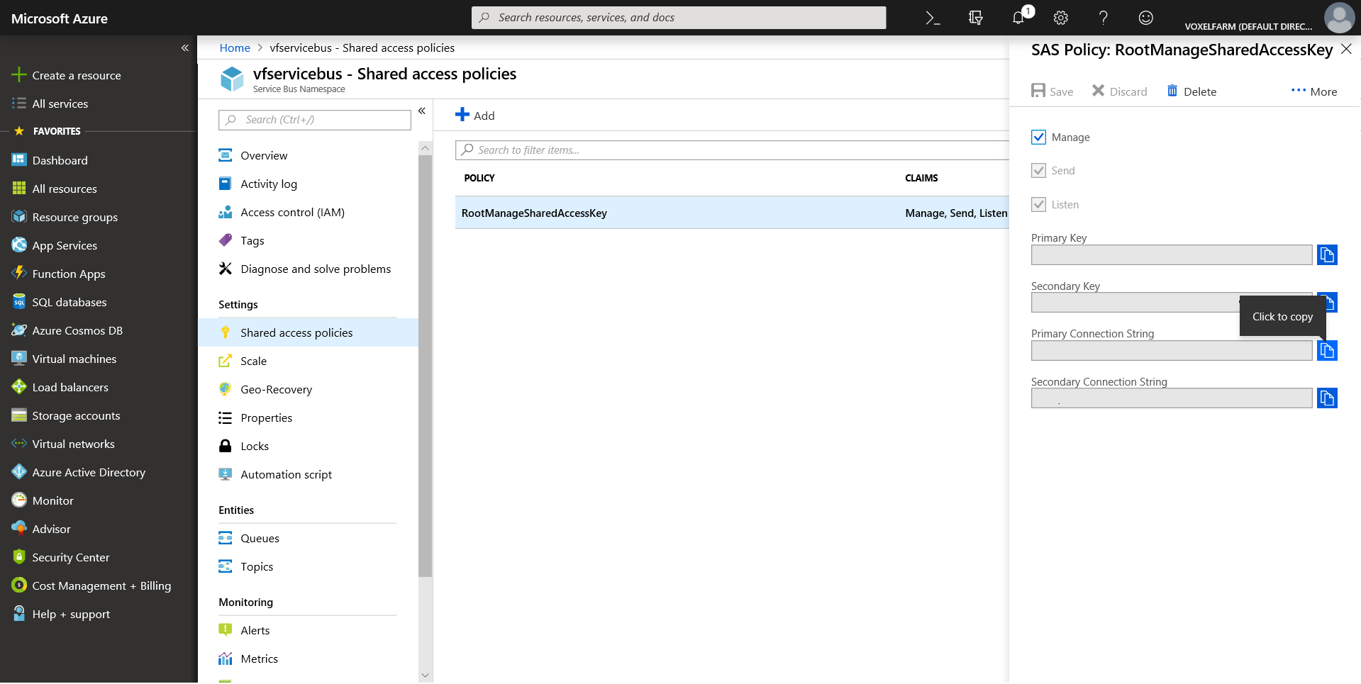Toggle the Send checkbox
The height and width of the screenshot is (684, 1361).
1038,170
